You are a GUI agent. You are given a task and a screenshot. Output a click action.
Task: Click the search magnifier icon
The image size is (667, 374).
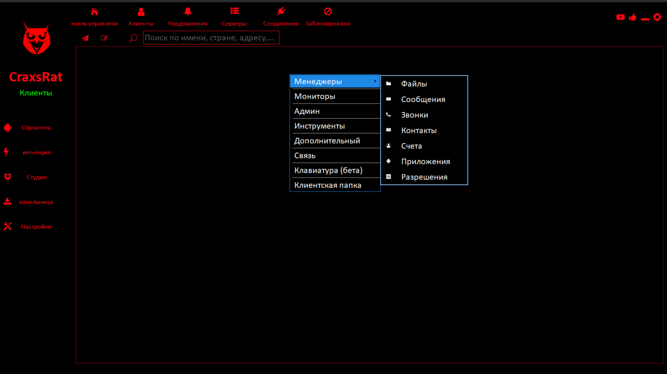click(133, 38)
